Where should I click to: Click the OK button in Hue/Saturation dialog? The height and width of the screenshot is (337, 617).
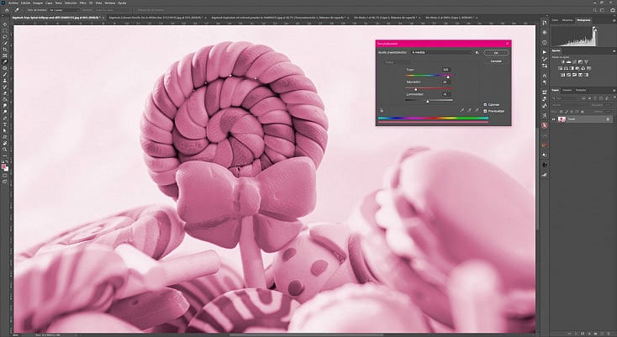[496, 52]
